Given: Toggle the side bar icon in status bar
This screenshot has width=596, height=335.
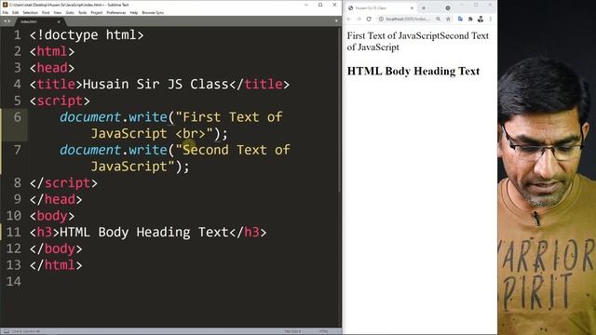Looking at the screenshot, I should [7, 331].
